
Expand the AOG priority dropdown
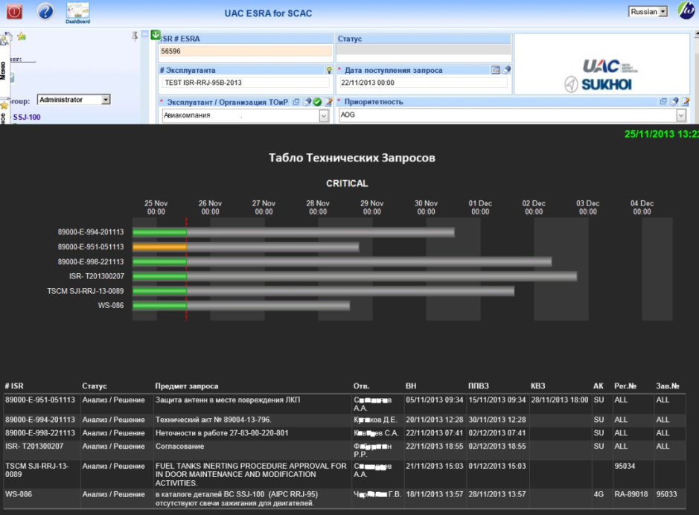click(x=680, y=116)
